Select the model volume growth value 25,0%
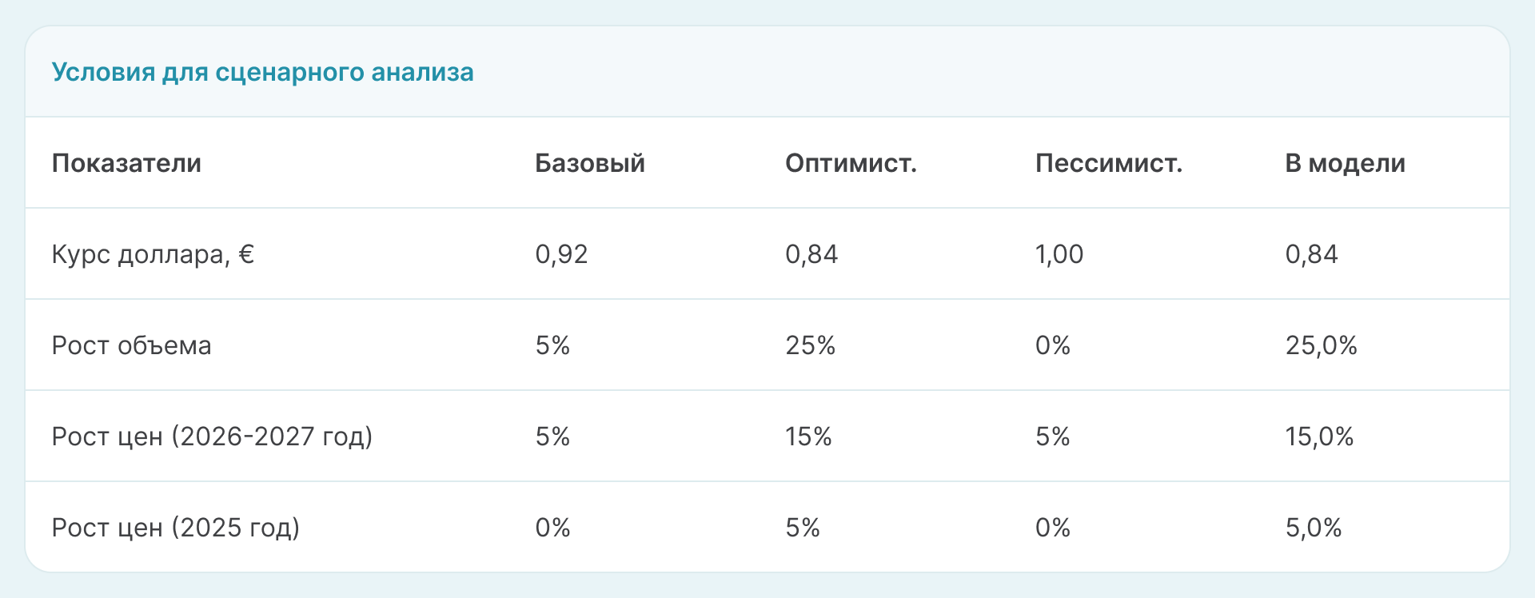Viewport: 1535px width, 598px height. pyautogui.click(x=1321, y=345)
